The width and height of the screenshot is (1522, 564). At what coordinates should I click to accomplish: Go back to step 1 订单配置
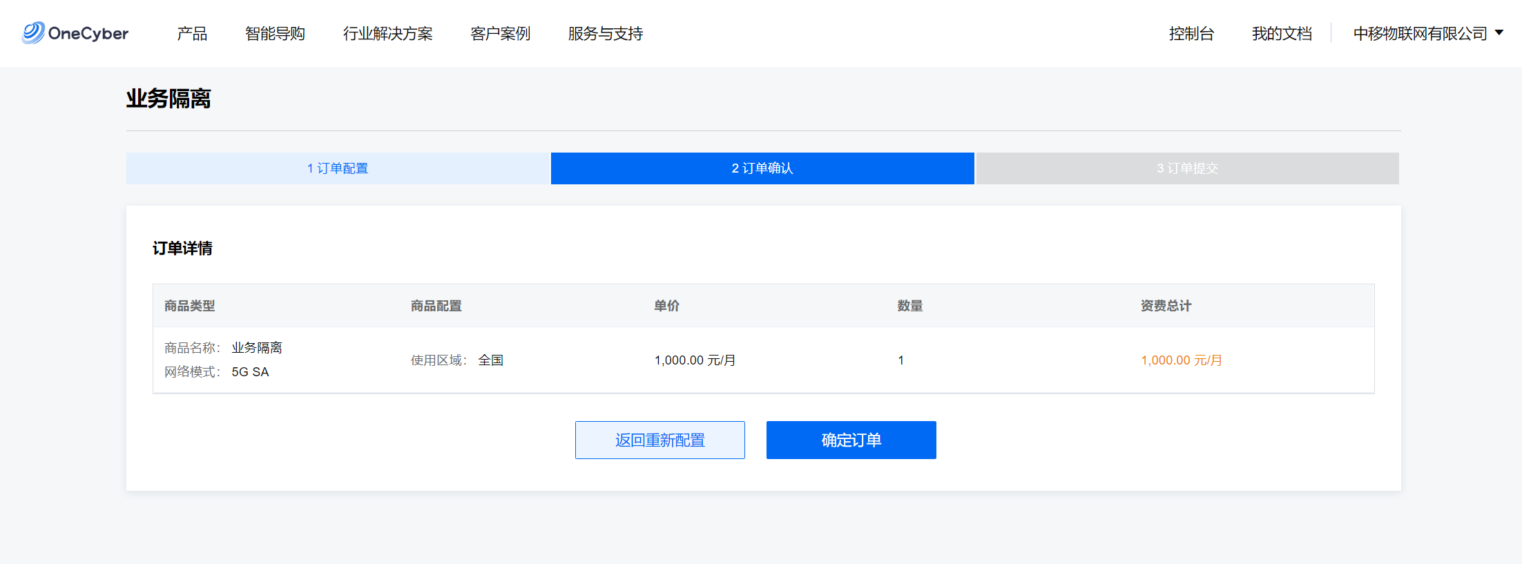[x=338, y=168]
